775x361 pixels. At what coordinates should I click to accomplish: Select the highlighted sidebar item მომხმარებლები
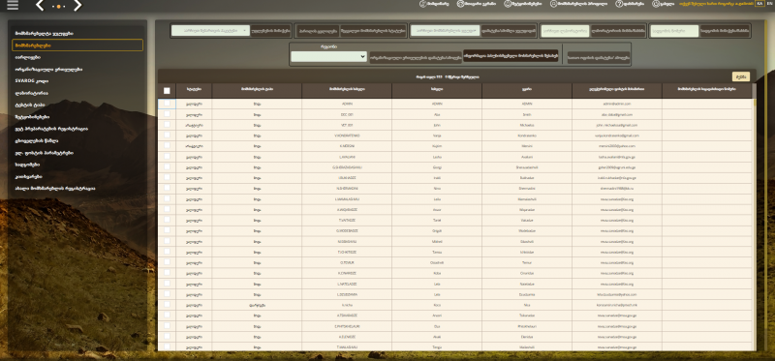click(x=77, y=45)
